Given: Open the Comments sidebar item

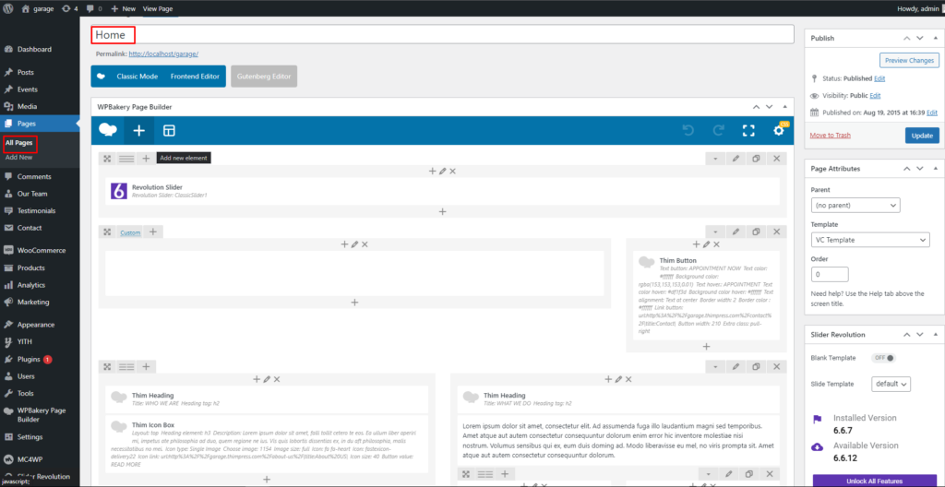Looking at the screenshot, I should [34, 176].
